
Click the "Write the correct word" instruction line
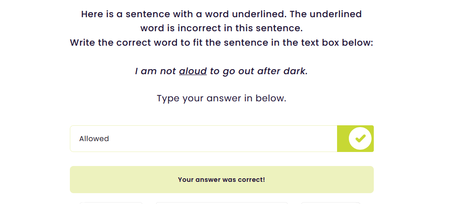tap(221, 43)
